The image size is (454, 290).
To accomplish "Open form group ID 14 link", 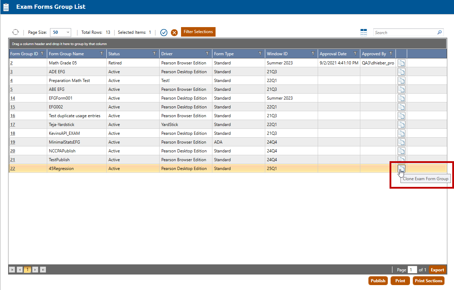I will click(13, 98).
